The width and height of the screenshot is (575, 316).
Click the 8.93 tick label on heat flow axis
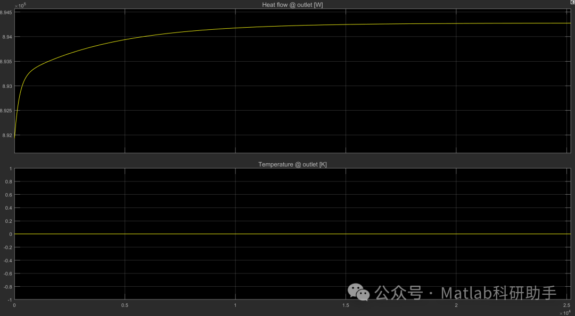[7, 86]
